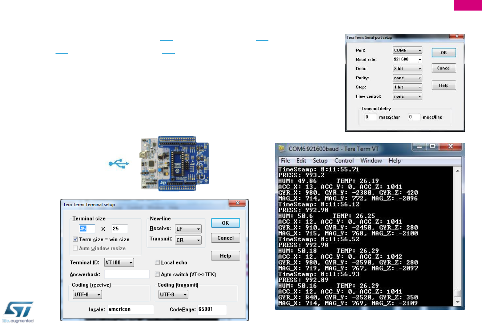Toggle Auto window resize checkbox
Image resolution: width=482 pixels, height=325 pixels.
[75, 248]
